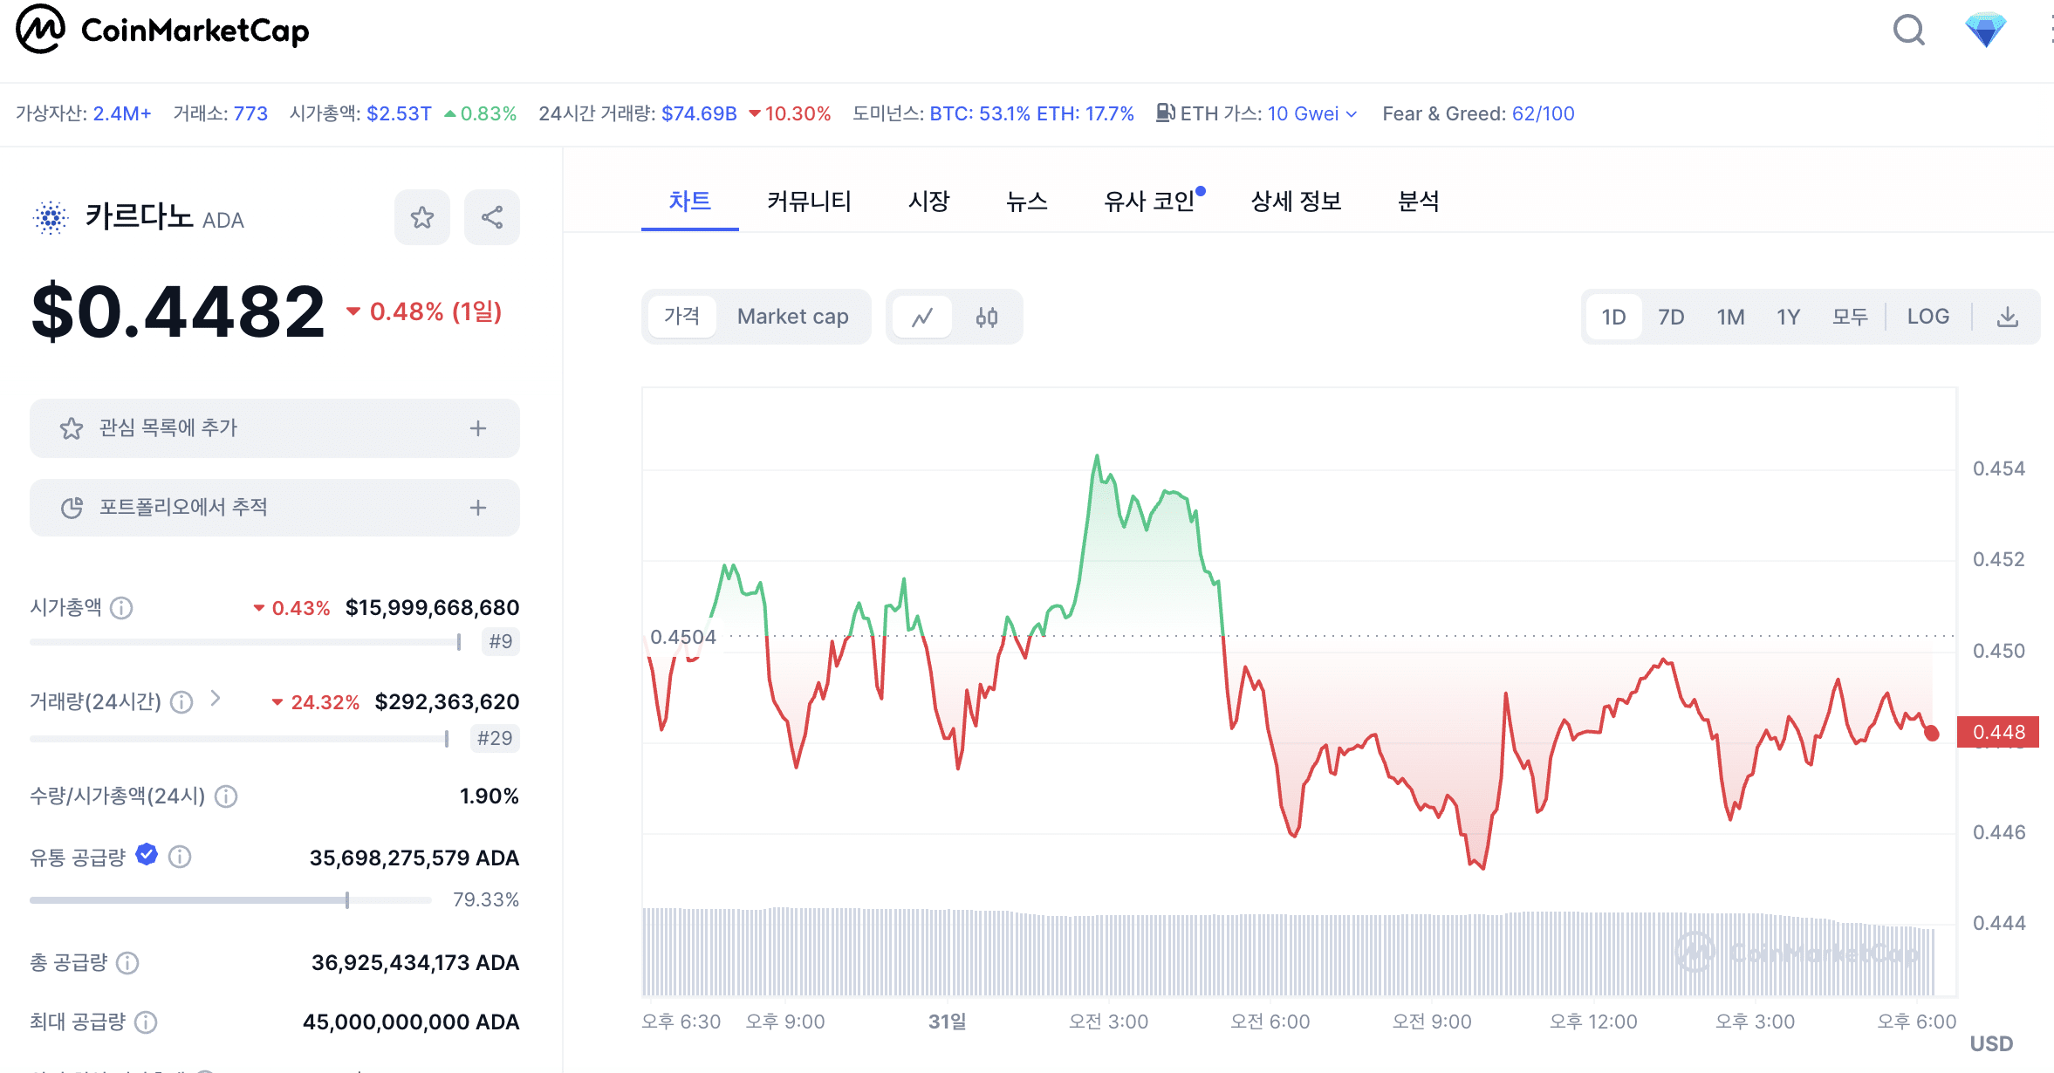
Task: Click the #29 volume rank badge
Action: (x=495, y=739)
